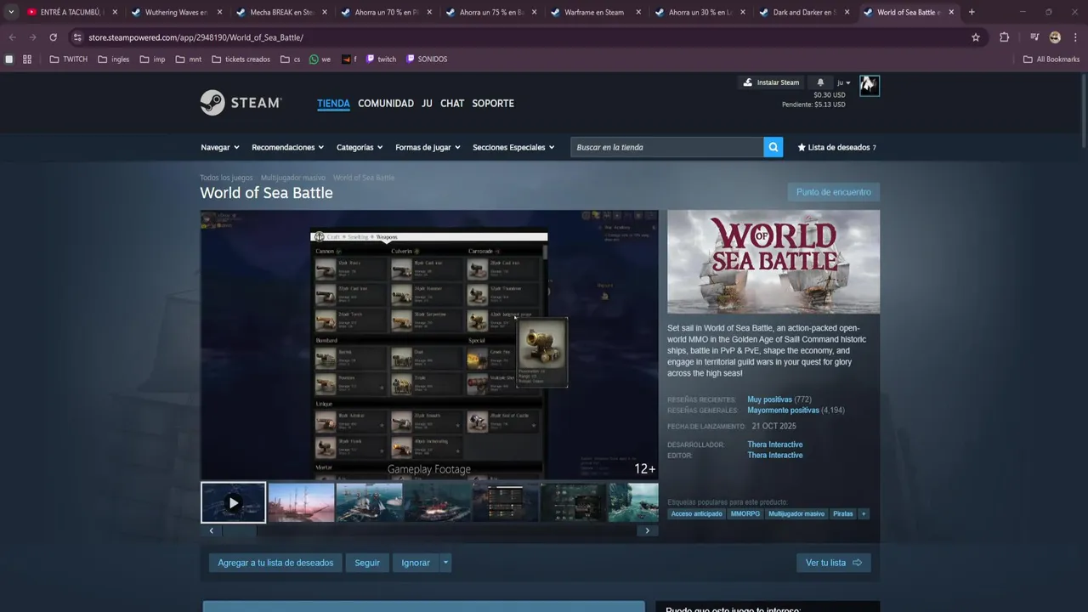Click the Muy positivas recent reviews link

pos(769,399)
